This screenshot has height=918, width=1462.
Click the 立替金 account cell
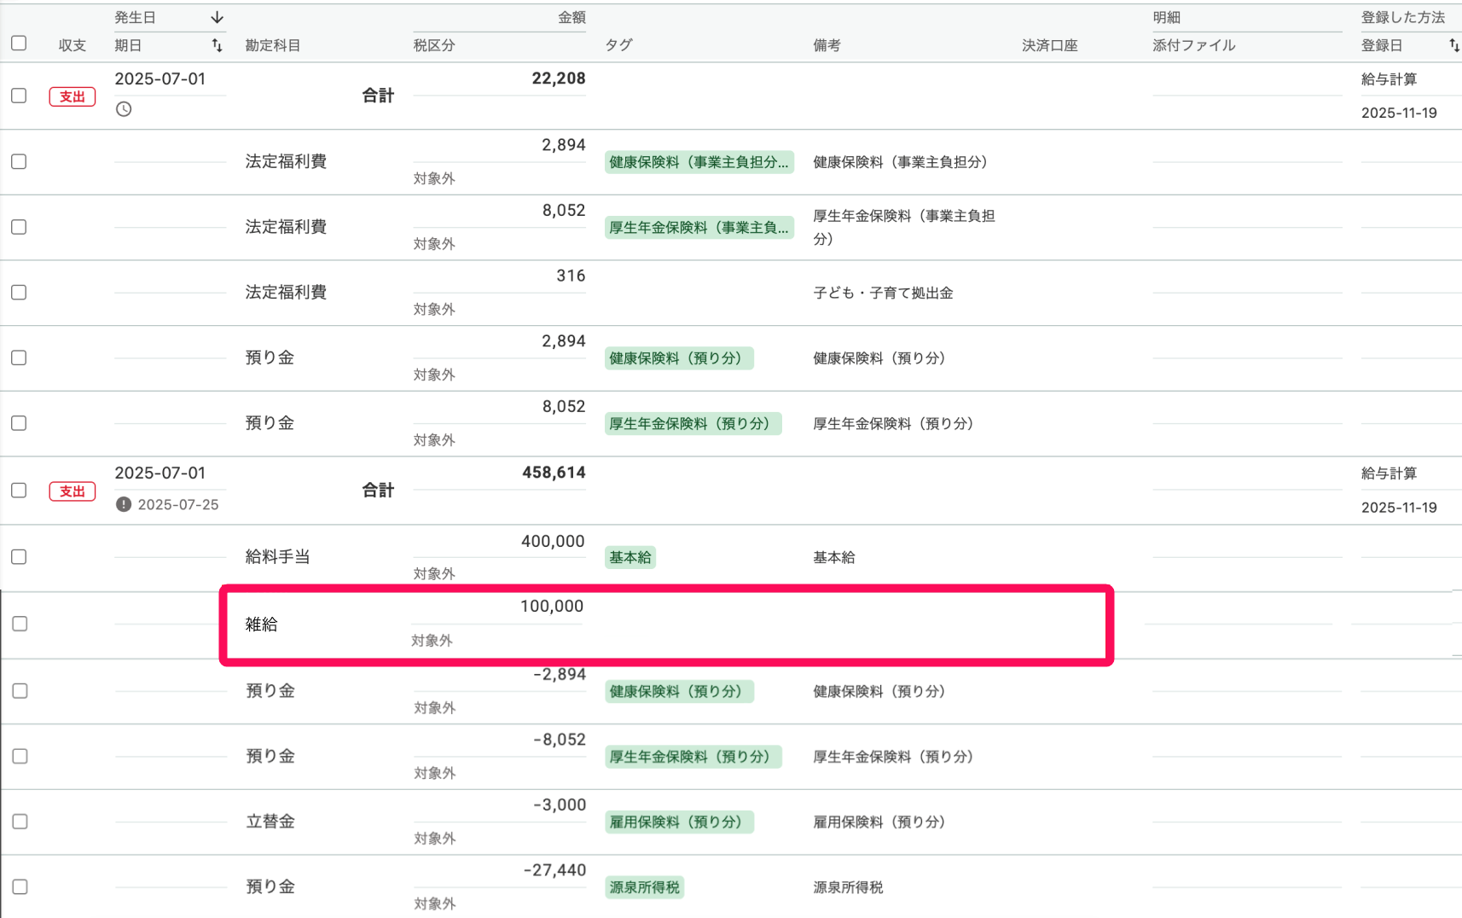(x=270, y=822)
